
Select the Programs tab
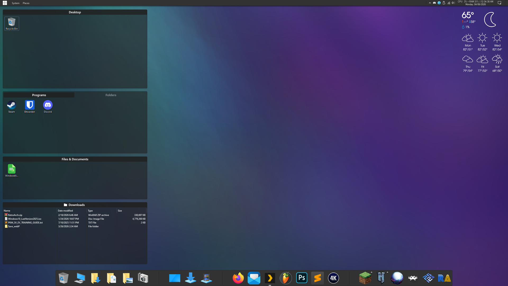click(x=39, y=95)
